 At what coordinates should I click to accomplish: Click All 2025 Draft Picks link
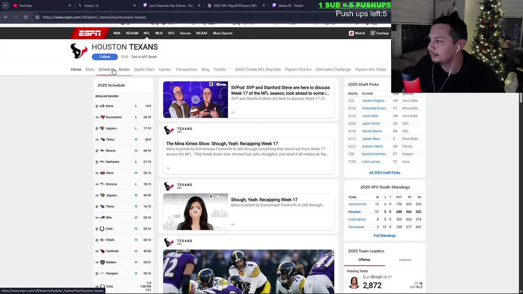pyautogui.click(x=385, y=173)
